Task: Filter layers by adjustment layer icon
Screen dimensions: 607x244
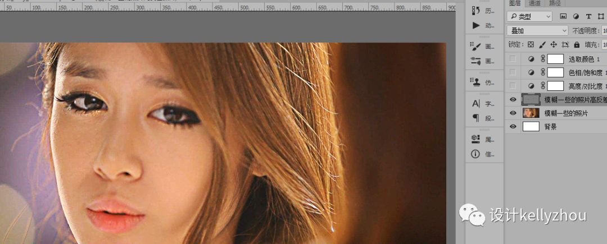Action: (x=576, y=16)
